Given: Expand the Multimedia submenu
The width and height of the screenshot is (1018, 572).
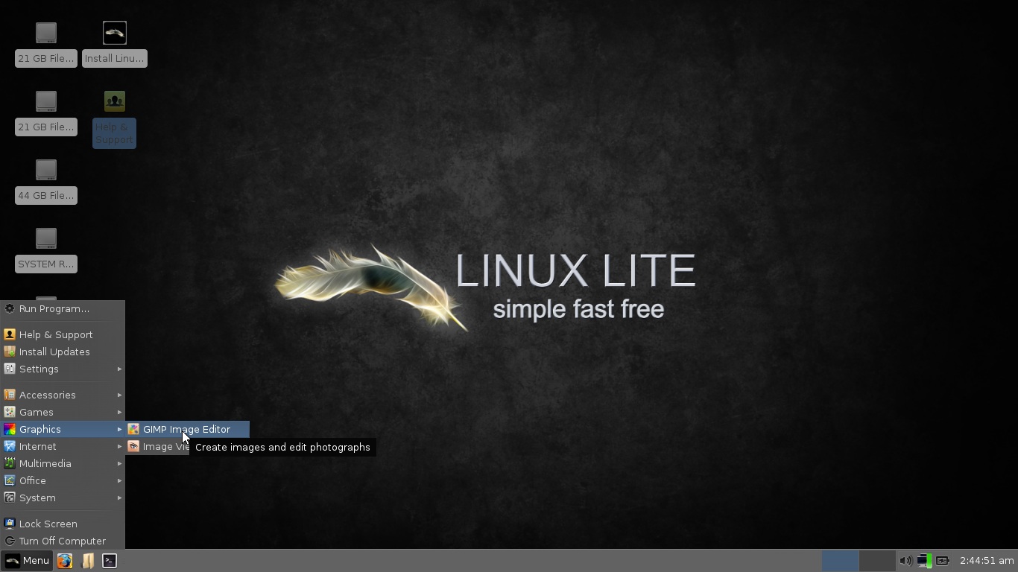Looking at the screenshot, I should tap(63, 463).
